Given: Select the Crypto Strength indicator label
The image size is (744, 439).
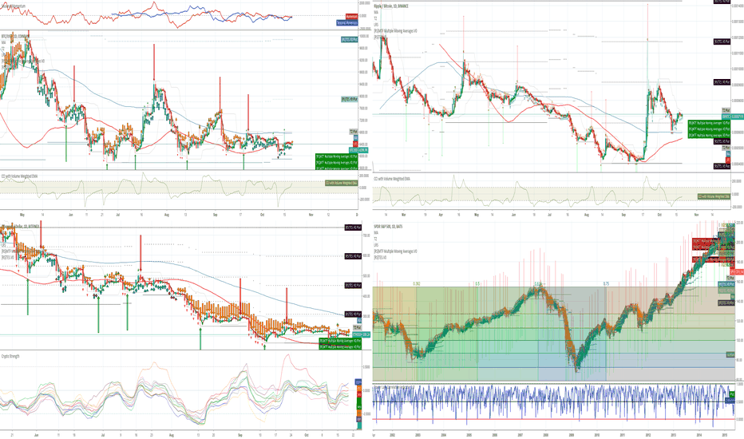Looking at the screenshot, I should click(x=10, y=356).
